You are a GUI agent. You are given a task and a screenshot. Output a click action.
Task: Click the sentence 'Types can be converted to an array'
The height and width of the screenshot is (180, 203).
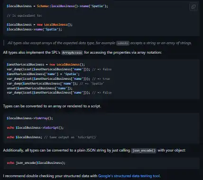(x=52, y=106)
